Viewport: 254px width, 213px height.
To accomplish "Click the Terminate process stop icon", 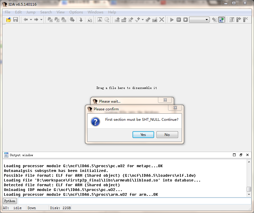I will [x=186, y=20].
